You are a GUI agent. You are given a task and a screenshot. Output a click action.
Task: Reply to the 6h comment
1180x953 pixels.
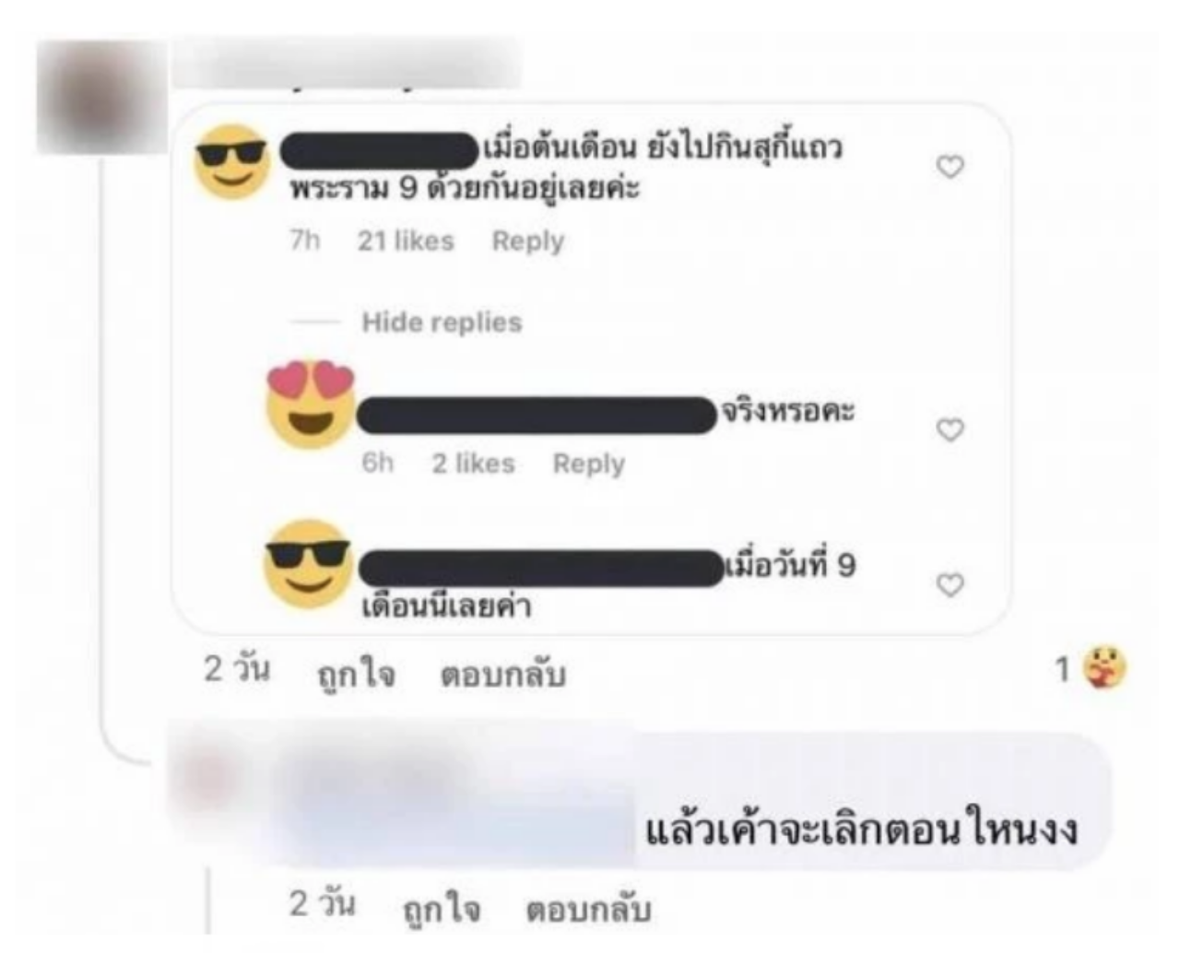tap(588, 464)
